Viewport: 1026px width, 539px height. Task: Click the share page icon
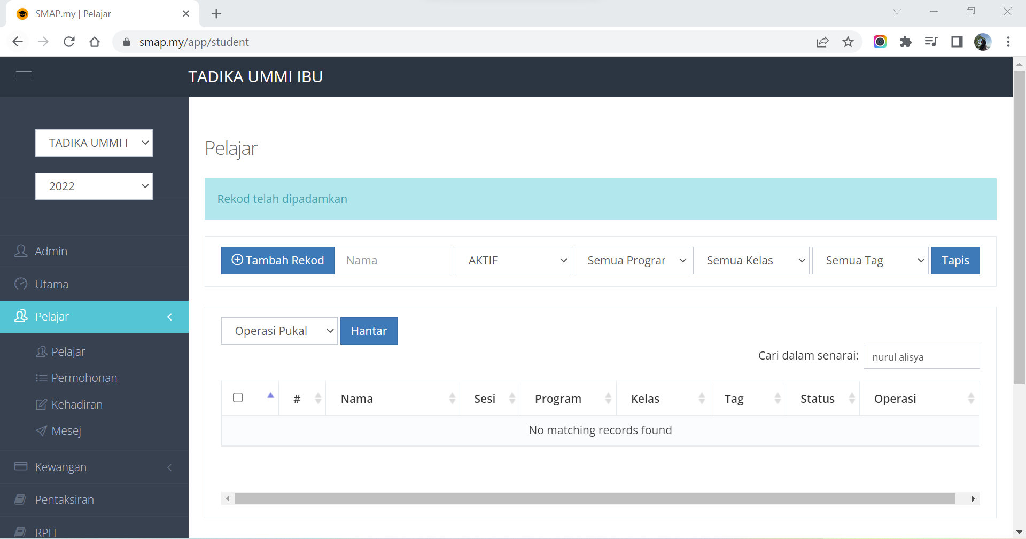[822, 42]
